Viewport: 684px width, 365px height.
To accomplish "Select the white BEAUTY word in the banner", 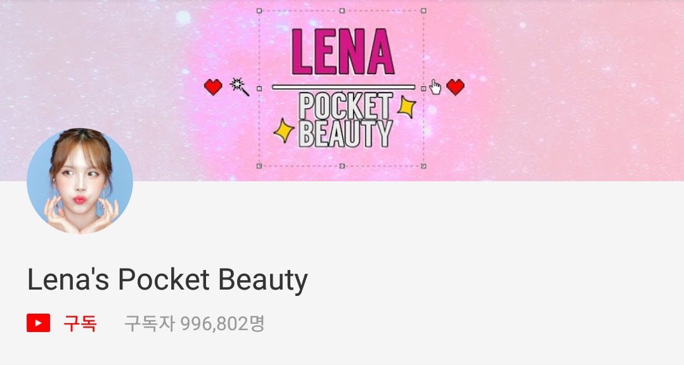I will [x=345, y=134].
